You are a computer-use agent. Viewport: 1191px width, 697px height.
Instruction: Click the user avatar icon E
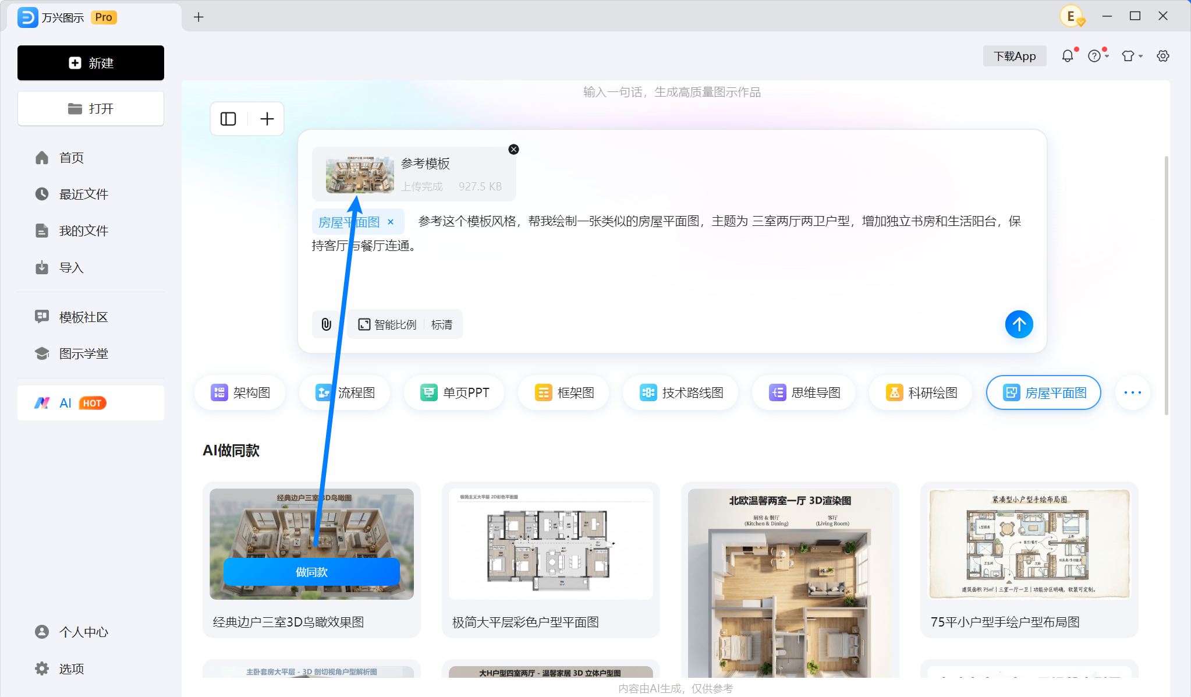pyautogui.click(x=1071, y=16)
